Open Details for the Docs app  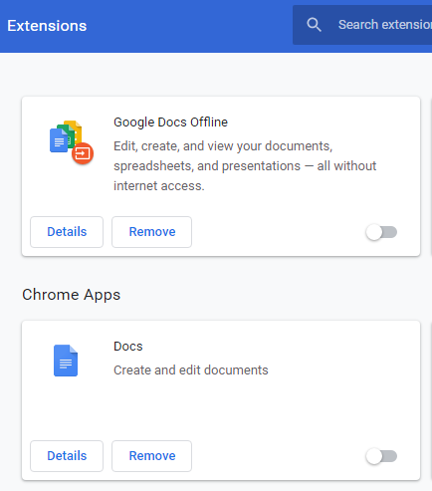67,456
